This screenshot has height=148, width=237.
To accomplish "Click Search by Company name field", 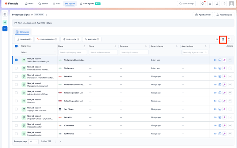I will 73,52.
